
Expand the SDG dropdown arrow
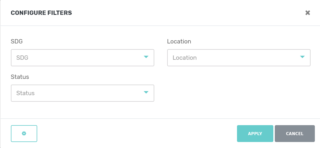click(146, 57)
